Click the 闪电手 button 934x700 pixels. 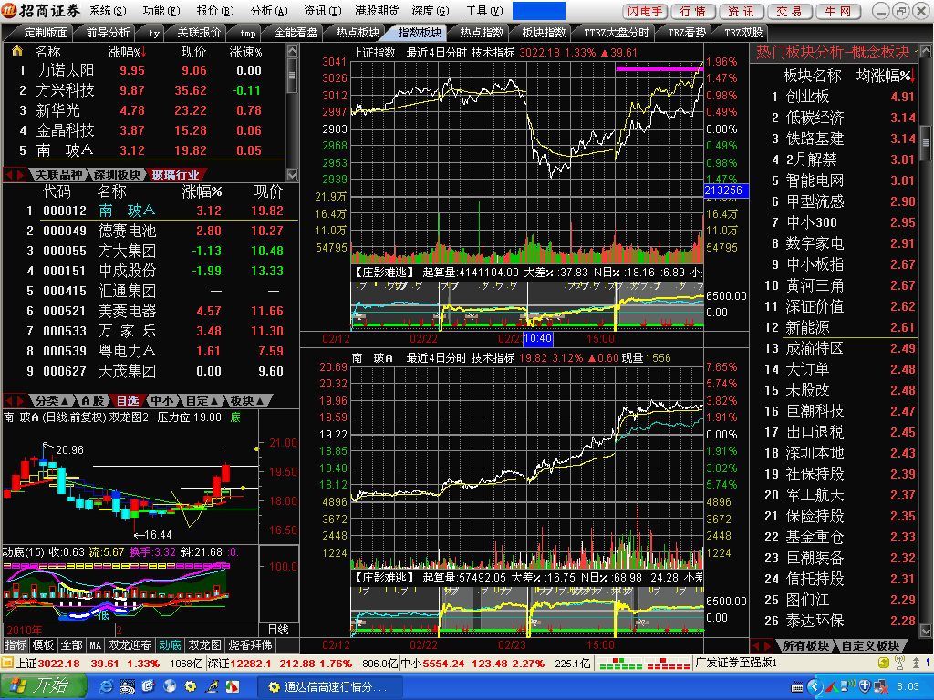pos(646,11)
